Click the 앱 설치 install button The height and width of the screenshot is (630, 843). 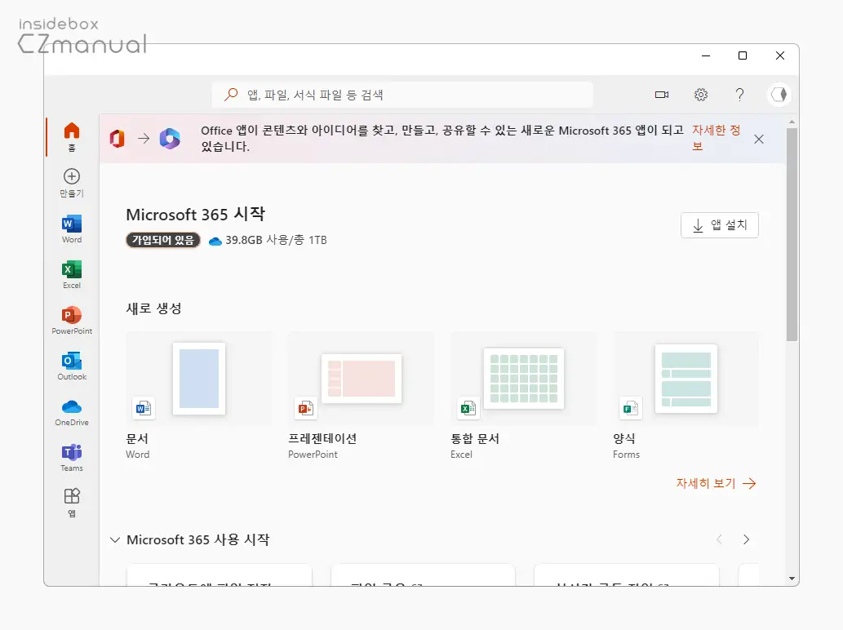pos(719,225)
